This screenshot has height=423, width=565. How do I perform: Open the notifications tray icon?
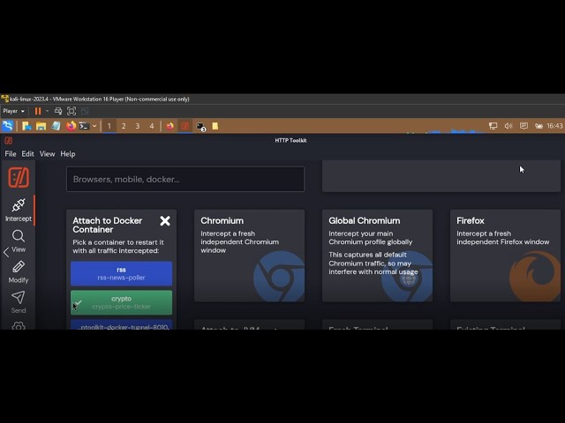pos(524,126)
